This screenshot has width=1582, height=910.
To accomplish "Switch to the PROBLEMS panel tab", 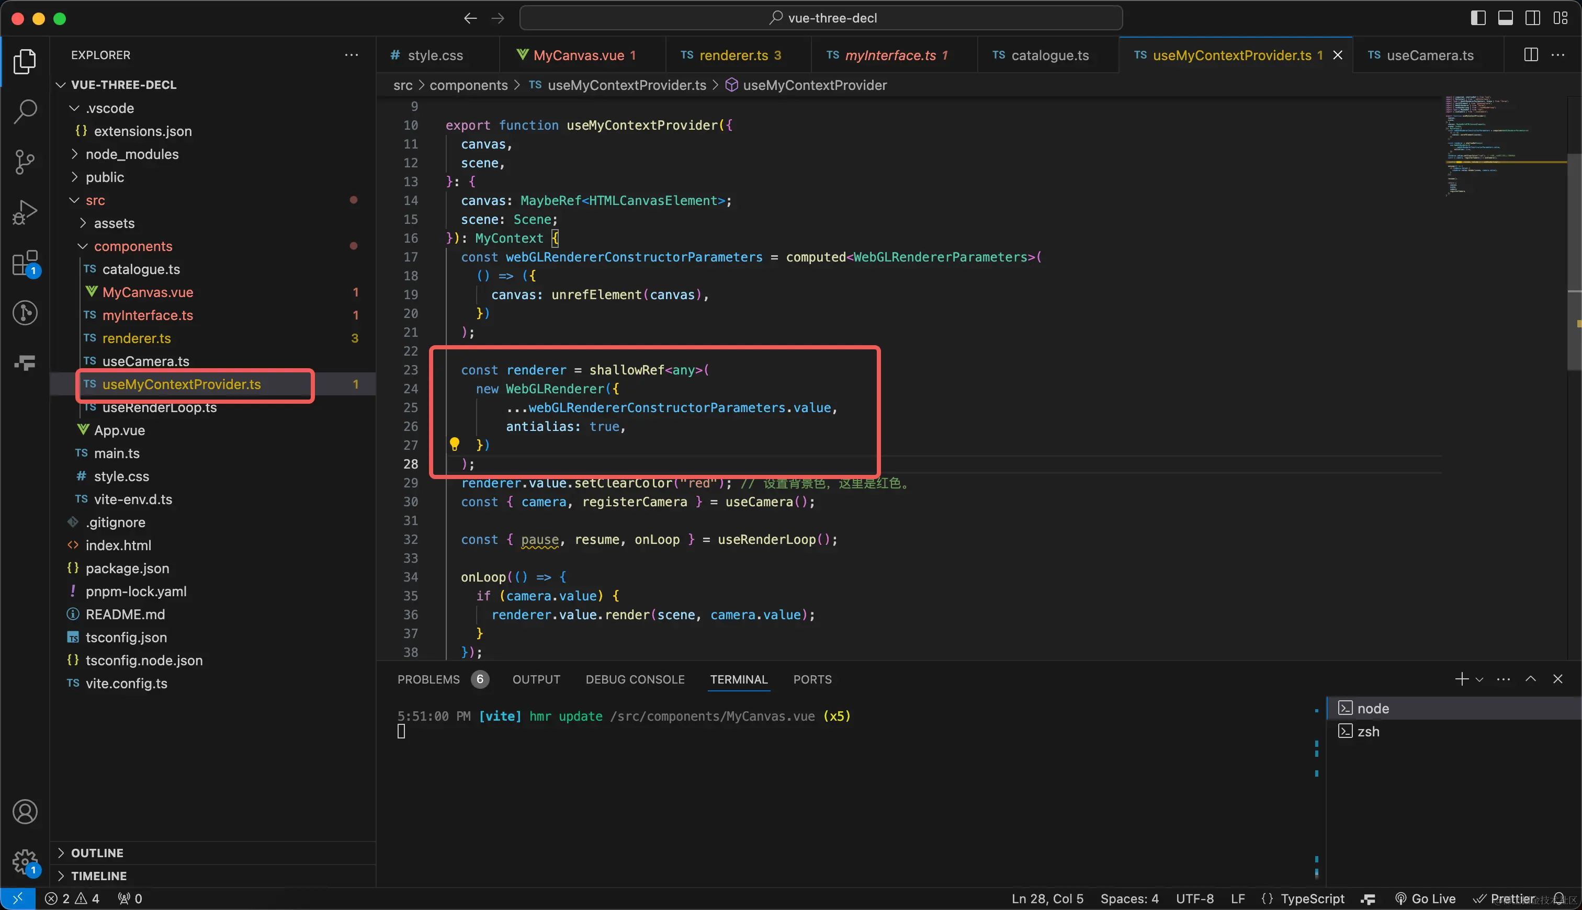I will click(428, 679).
